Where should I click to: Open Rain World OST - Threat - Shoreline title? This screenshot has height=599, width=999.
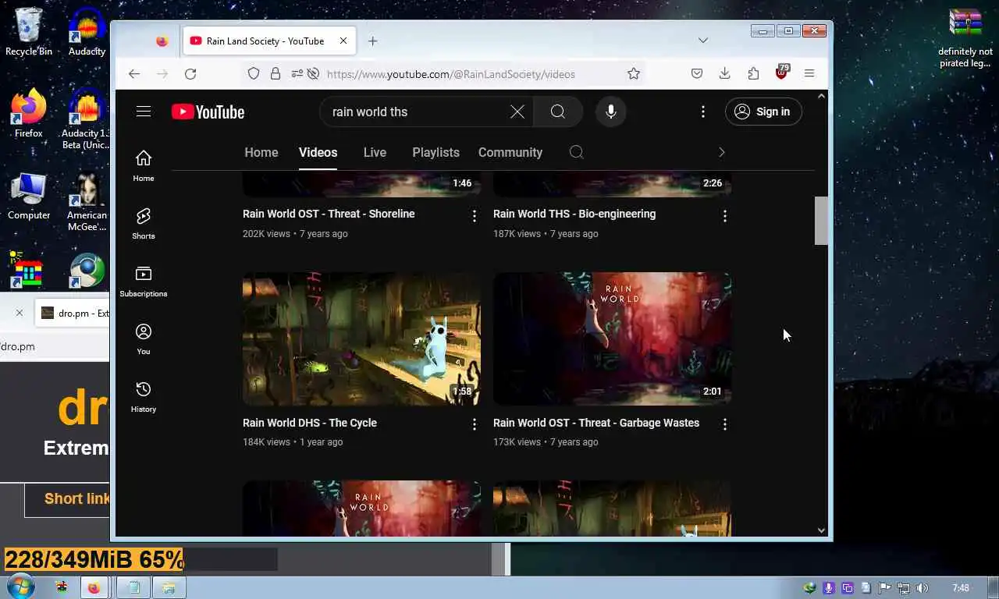(x=329, y=214)
